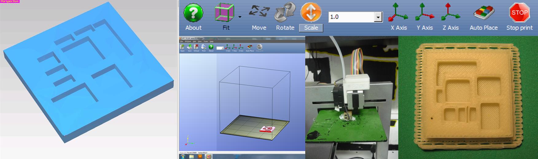The width and height of the screenshot is (538, 159).
Task: Open File menu in UP! window
Action: (x=181, y=41)
